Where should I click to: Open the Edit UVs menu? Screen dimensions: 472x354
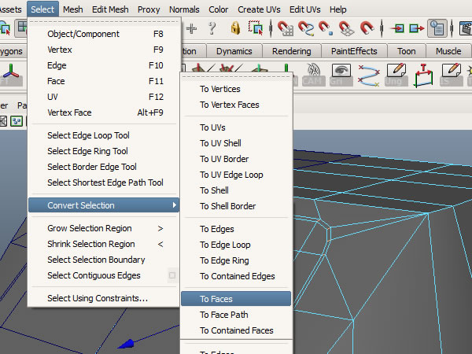(x=304, y=9)
